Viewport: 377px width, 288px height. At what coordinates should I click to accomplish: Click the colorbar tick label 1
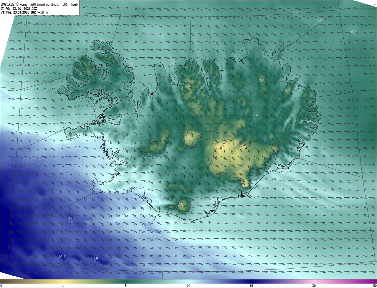point(63,286)
